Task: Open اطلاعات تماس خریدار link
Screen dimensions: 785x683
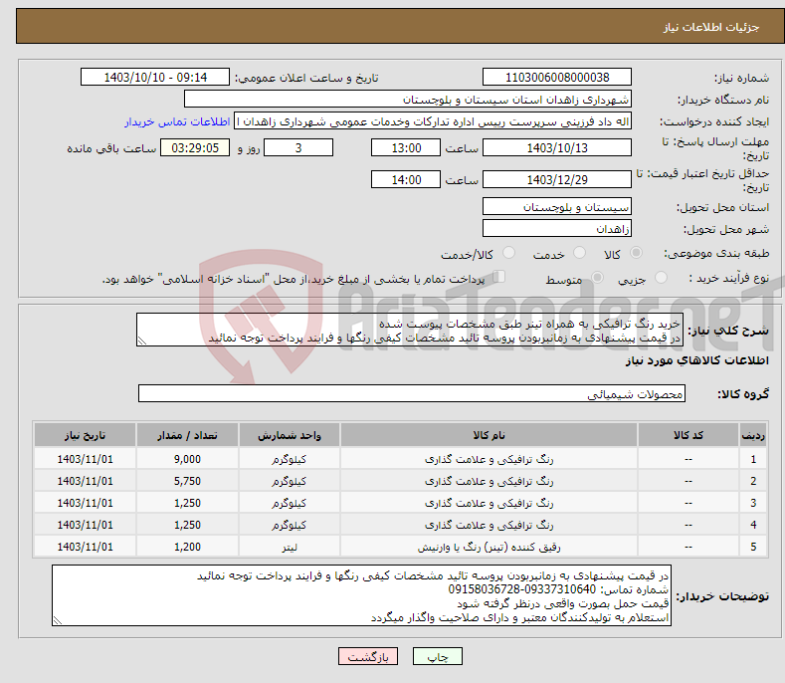Action: click(177, 121)
